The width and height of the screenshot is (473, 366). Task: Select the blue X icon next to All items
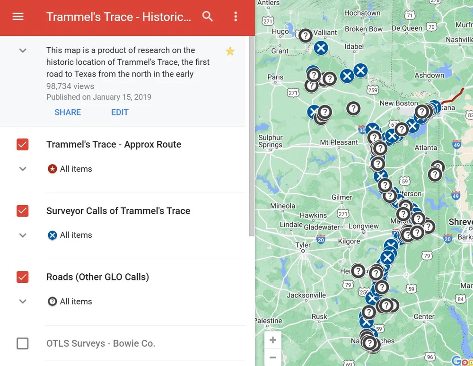(x=52, y=235)
